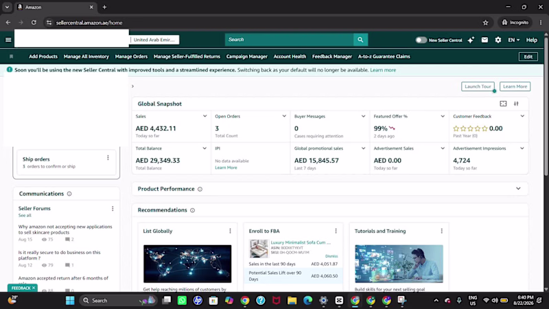
Task: Click See all under Seller Forums
Action: point(25,216)
